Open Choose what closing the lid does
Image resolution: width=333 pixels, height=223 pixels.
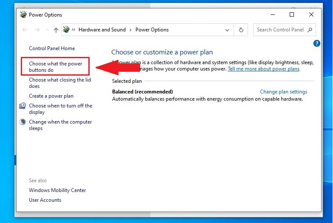click(x=60, y=83)
